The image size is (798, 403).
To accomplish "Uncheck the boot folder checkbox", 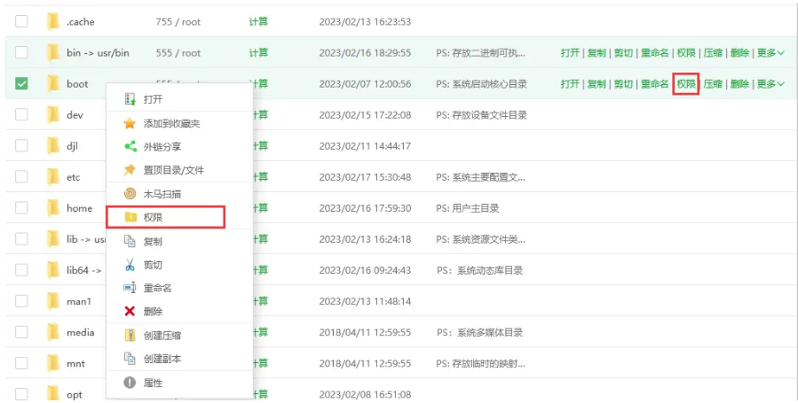I will coord(21,84).
